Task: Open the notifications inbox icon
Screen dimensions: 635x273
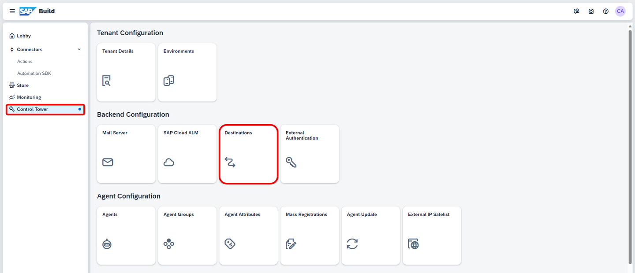Action: coord(591,11)
